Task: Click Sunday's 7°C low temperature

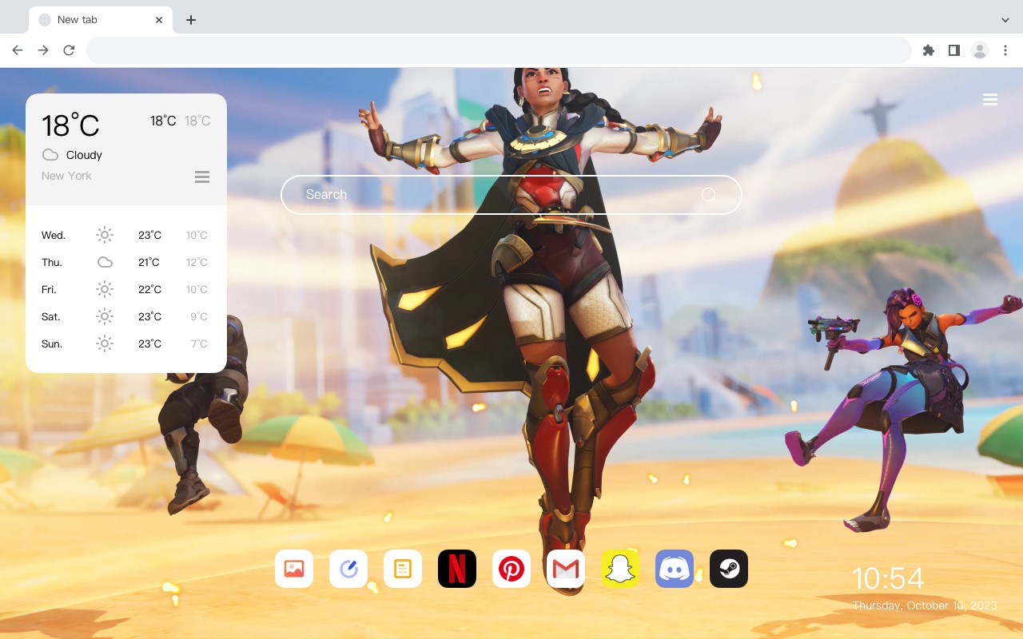Action: tap(199, 343)
